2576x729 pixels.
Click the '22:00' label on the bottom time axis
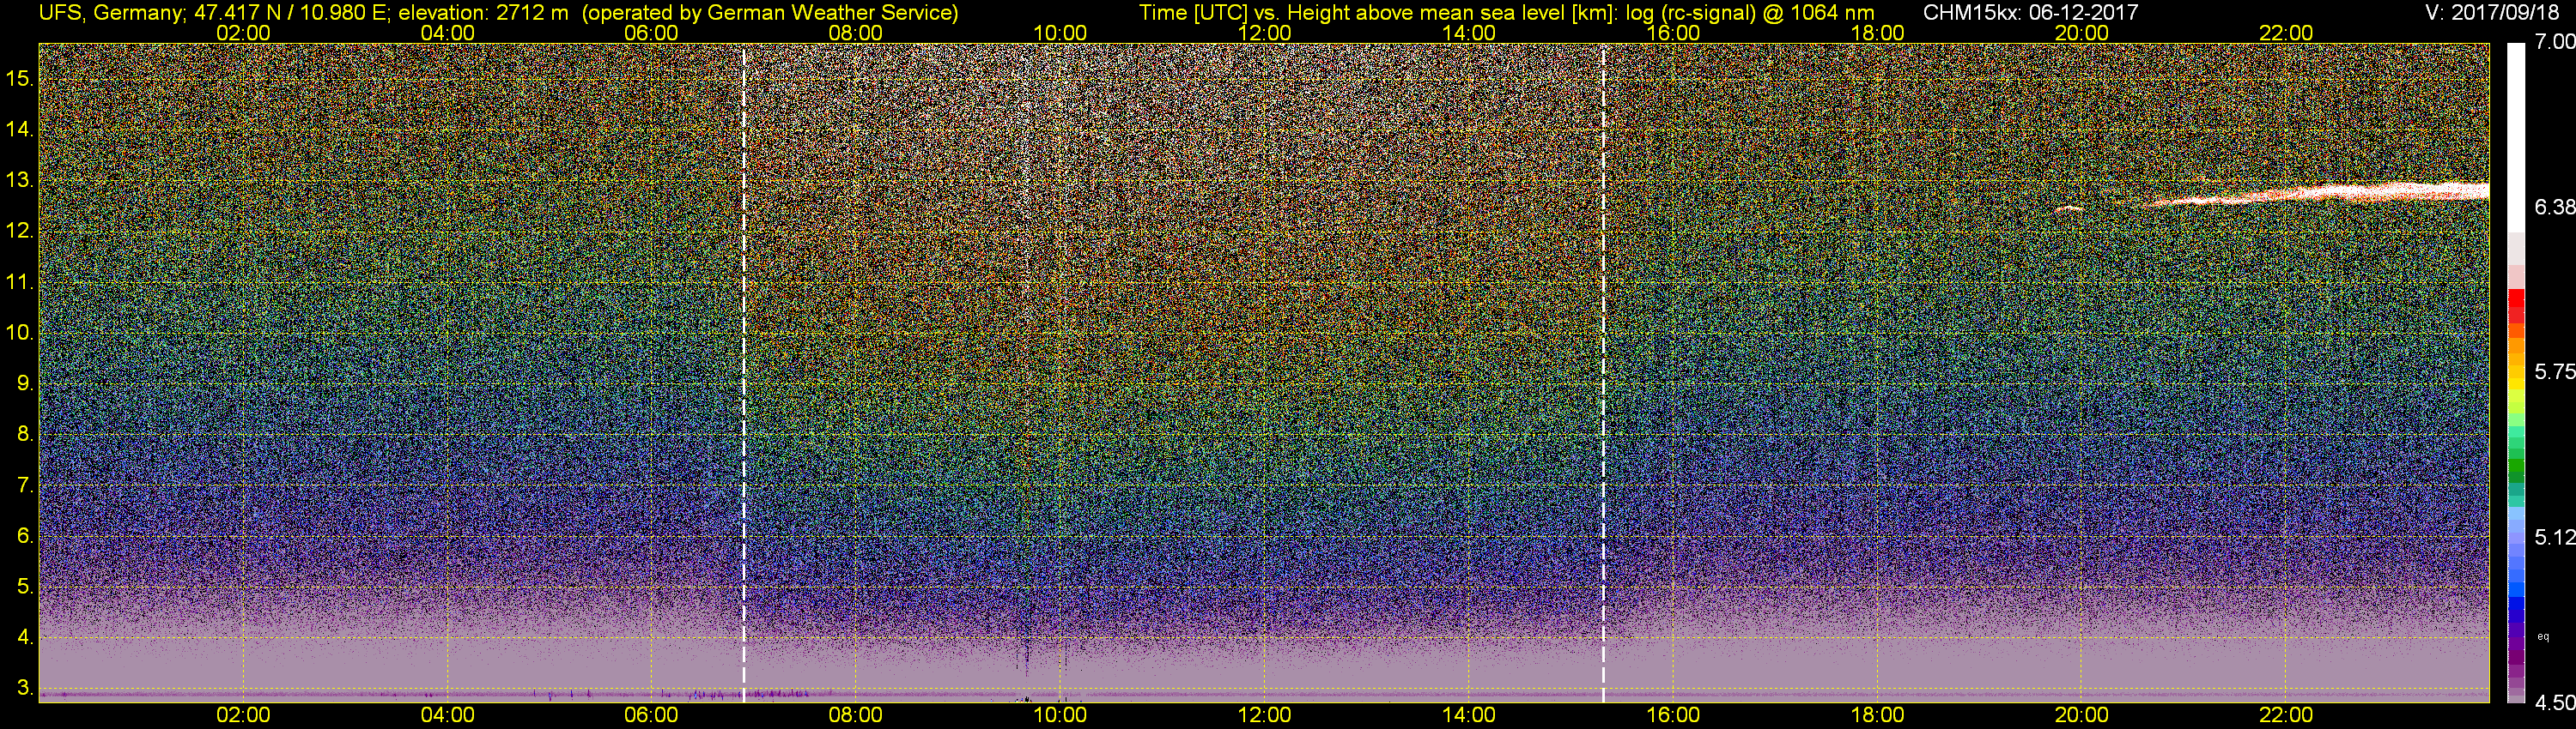2285,715
